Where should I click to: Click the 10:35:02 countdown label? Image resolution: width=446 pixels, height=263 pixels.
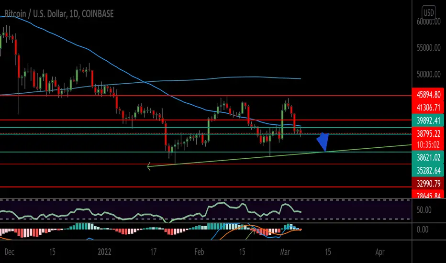pos(428,145)
